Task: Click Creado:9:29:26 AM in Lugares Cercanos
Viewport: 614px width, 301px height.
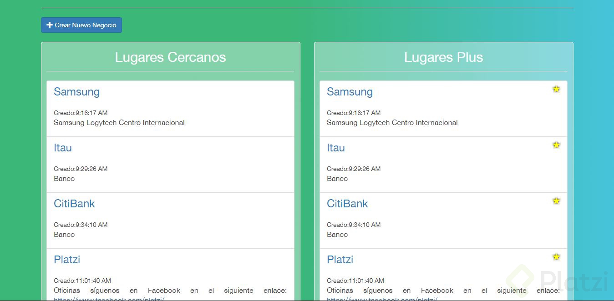Action: point(81,169)
